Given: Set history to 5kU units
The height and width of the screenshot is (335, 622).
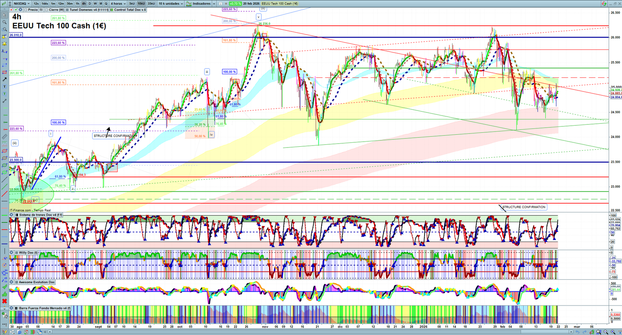Looking at the screenshot, I should click(x=132, y=4).
